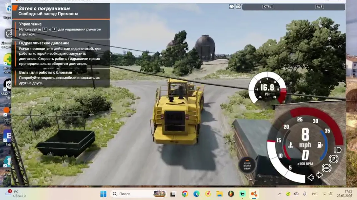
Task: Open the Windows Start menu
Action: coord(103,194)
